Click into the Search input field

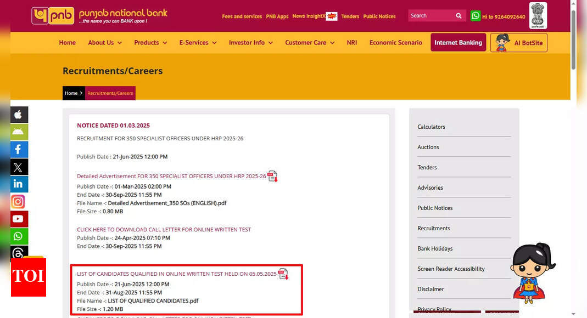pyautogui.click(x=429, y=16)
